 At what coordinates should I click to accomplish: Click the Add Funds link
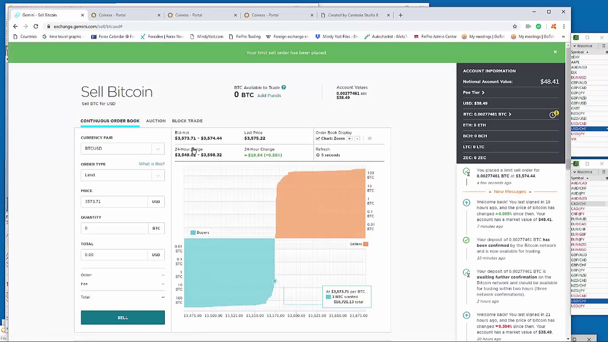tap(269, 95)
